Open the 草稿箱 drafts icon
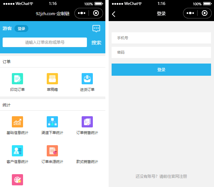 [52, 79]
